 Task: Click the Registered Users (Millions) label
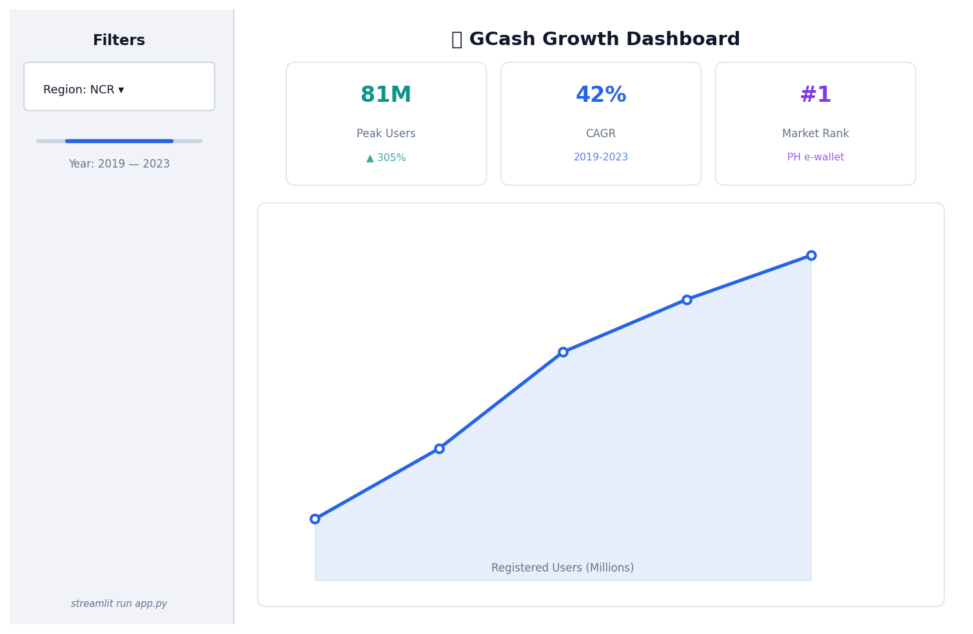pyautogui.click(x=562, y=568)
